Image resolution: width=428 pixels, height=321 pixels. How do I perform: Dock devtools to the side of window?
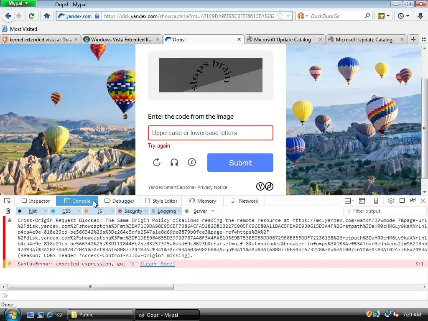click(x=402, y=201)
